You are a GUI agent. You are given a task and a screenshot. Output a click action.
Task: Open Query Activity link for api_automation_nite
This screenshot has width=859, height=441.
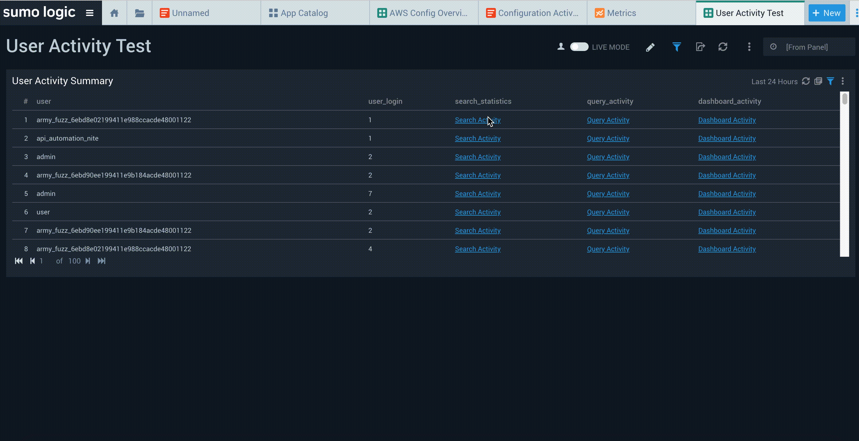[608, 138]
